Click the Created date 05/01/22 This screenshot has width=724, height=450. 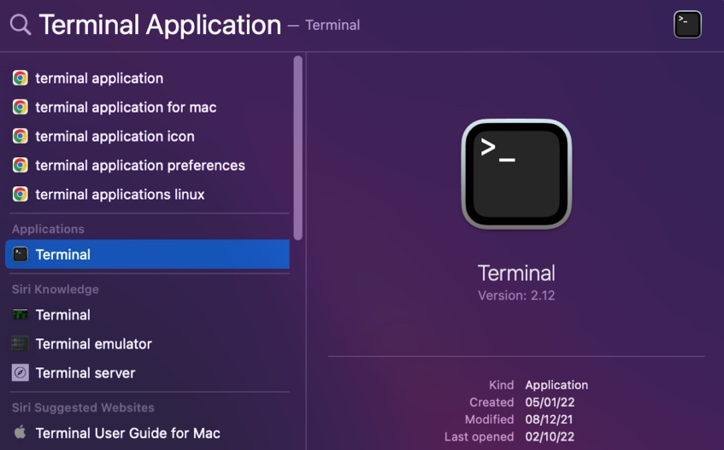[550, 402]
